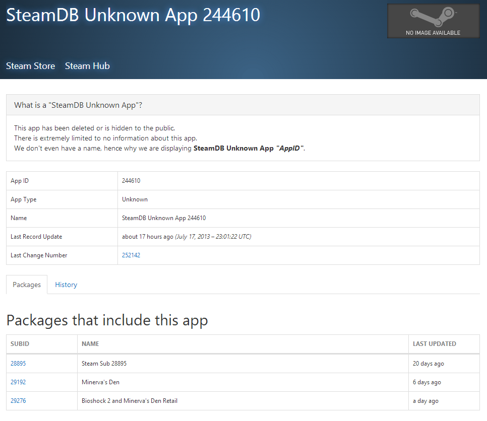Click Bioshock 2 and Minerva's Den Retail name
The height and width of the screenshot is (421, 487).
coord(130,401)
